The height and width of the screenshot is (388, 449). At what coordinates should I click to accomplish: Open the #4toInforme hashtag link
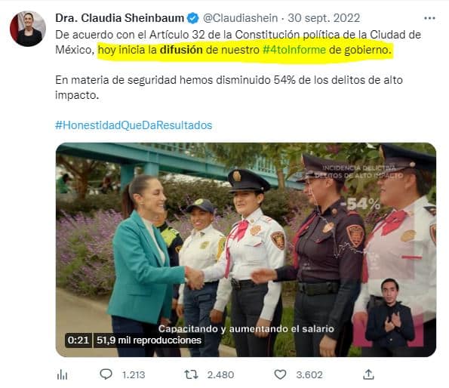point(294,50)
